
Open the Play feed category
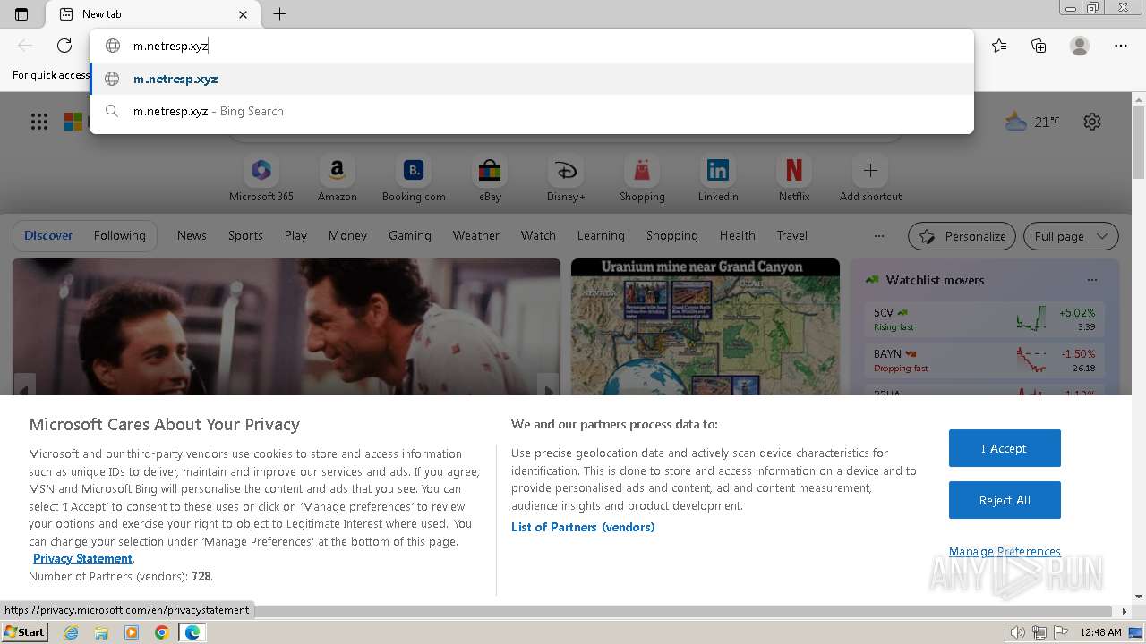(x=295, y=235)
